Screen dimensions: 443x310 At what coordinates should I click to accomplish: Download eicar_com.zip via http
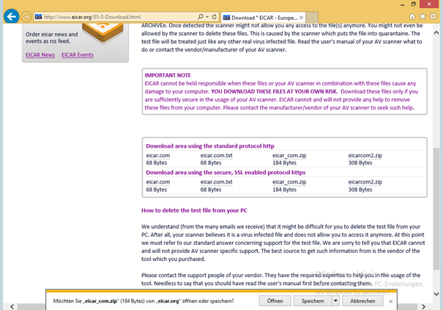(x=289, y=156)
